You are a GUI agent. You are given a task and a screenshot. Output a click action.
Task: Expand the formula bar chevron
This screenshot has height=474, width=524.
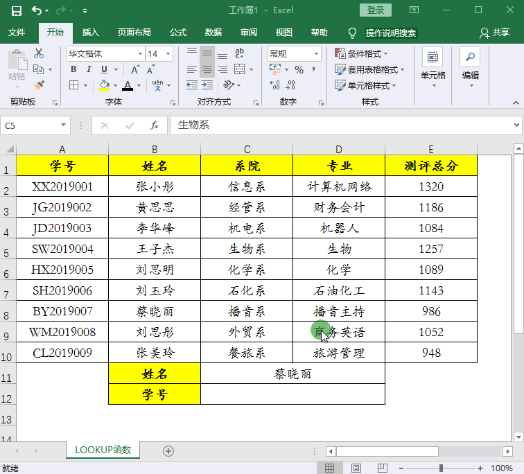pos(516,125)
